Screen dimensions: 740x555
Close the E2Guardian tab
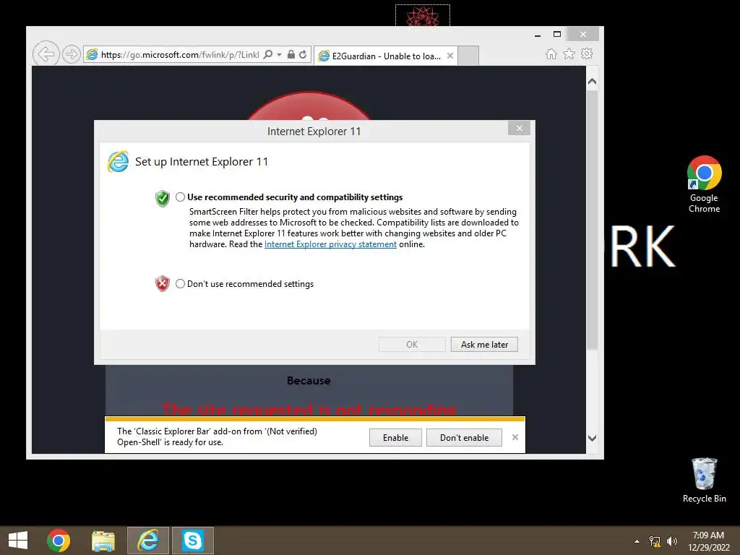pyautogui.click(x=450, y=56)
